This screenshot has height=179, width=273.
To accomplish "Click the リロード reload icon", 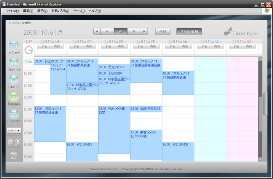I will [14, 79].
